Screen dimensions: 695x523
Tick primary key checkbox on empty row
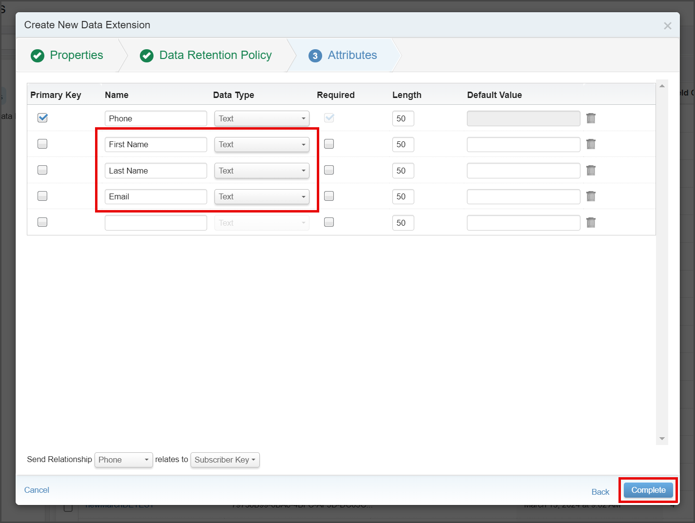click(x=42, y=222)
